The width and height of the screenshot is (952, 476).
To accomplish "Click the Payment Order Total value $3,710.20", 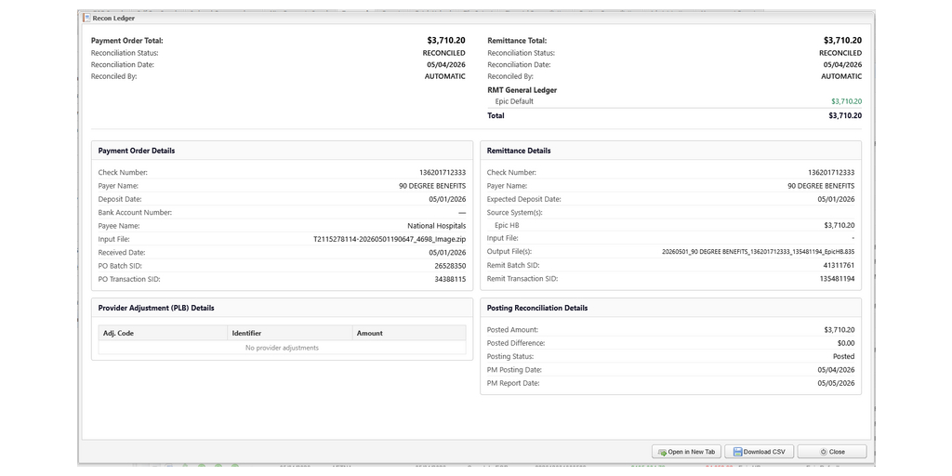I will [446, 41].
